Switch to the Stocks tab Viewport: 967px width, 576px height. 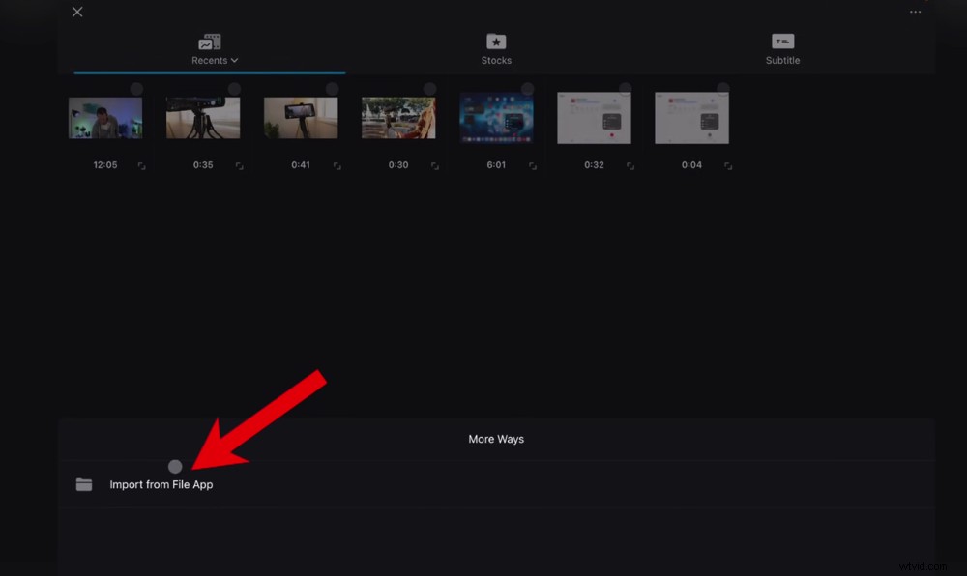coord(496,50)
